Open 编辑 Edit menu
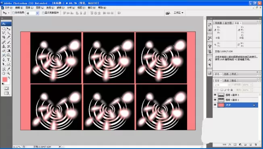This screenshot has width=263, height=149. (19, 8)
